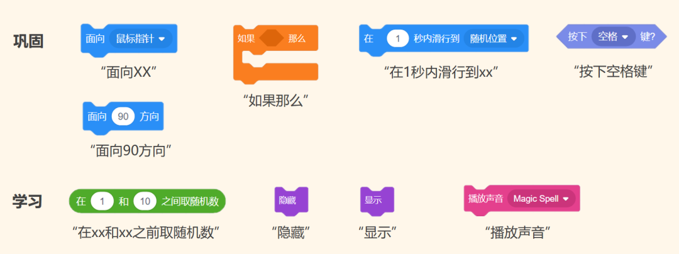
Task: Click the value 10 in random block
Action: point(145,201)
